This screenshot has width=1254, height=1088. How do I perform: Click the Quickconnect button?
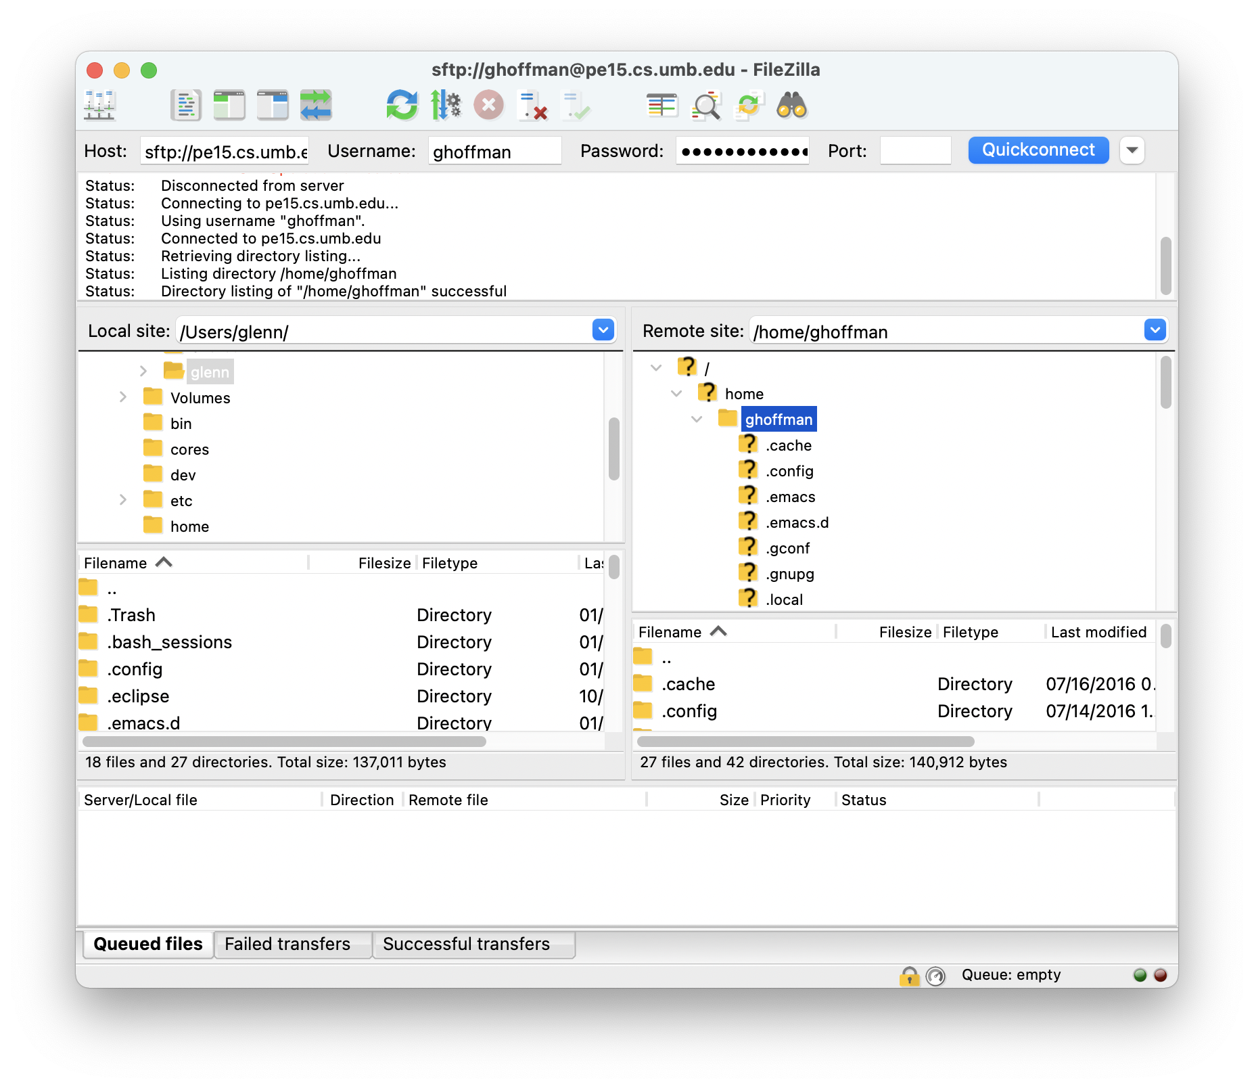coord(1038,150)
